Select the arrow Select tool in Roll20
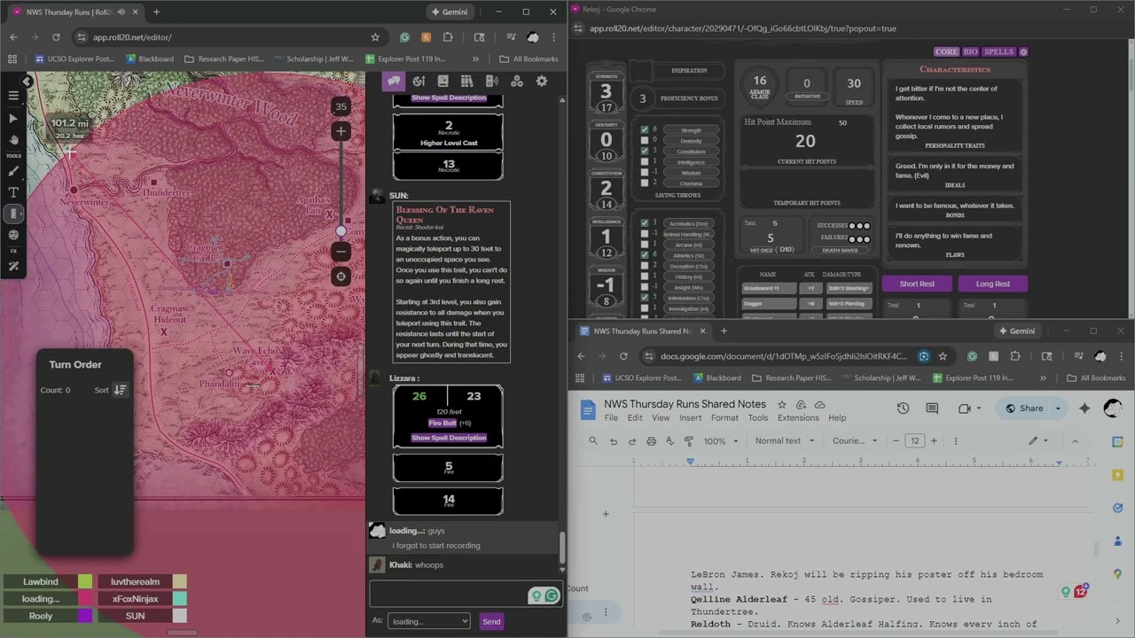Viewport: 1135px width, 638px height. (13, 118)
